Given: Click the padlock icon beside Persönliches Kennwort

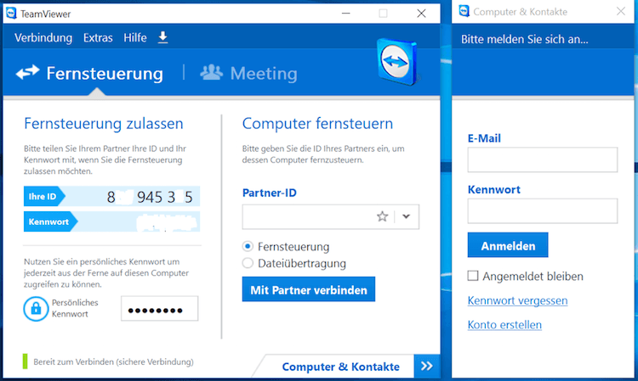Looking at the screenshot, I should point(36,308).
